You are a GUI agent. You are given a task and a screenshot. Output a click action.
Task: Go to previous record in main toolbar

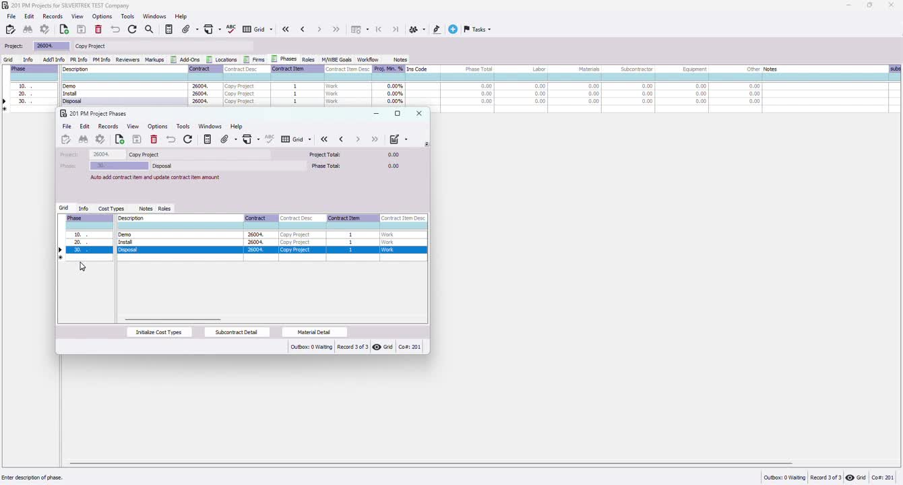pyautogui.click(x=303, y=30)
